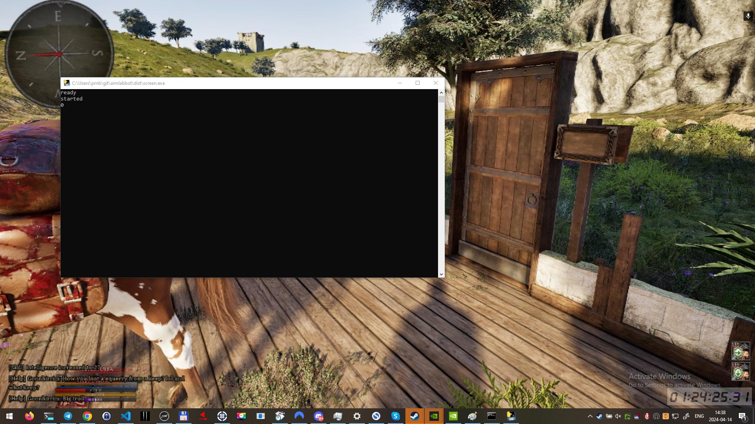Click the blank wooden signboard by the door

(586, 144)
